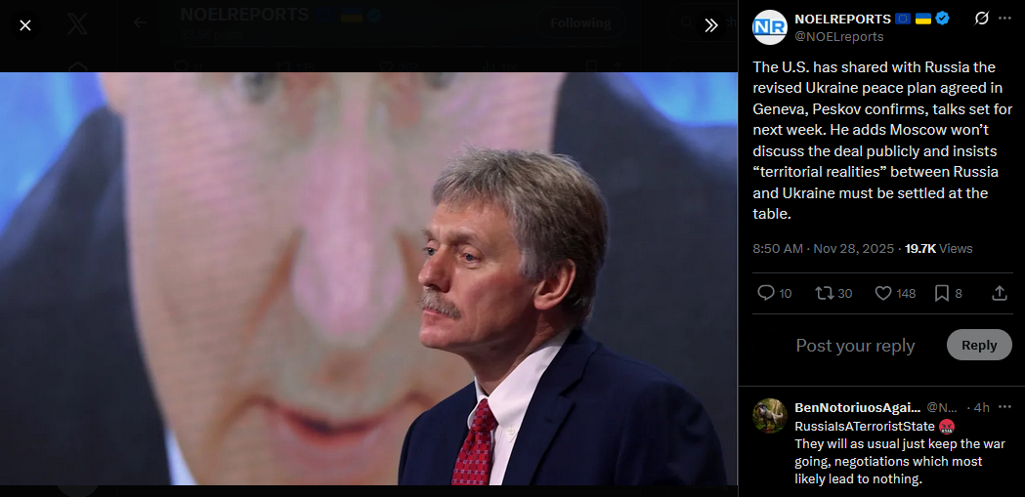Click reply text 'They will as usual just keep'
This screenshot has width=1025, height=497.
(878, 444)
